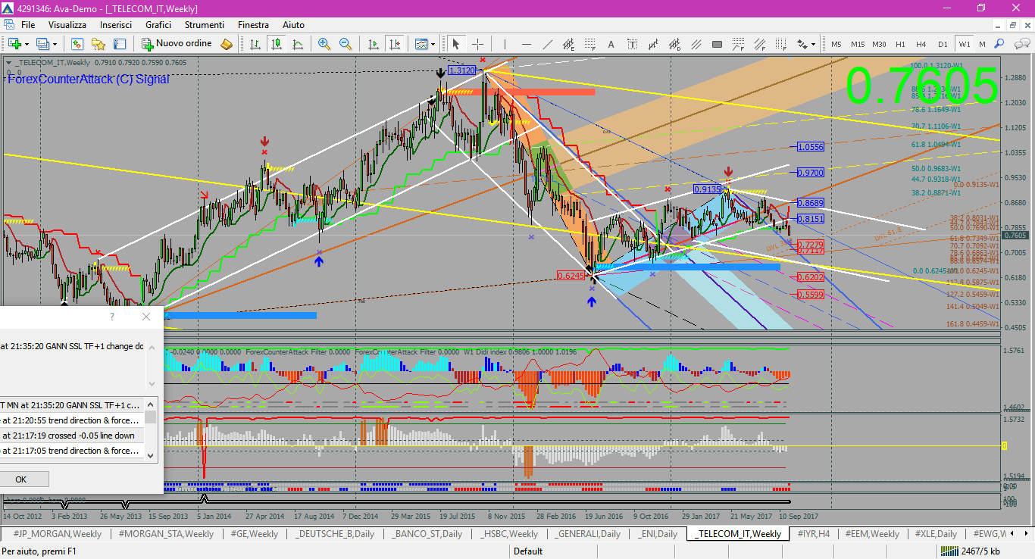Select the Fibonacci retracement tool
Screen dimensions: 1035x559
click(x=589, y=44)
